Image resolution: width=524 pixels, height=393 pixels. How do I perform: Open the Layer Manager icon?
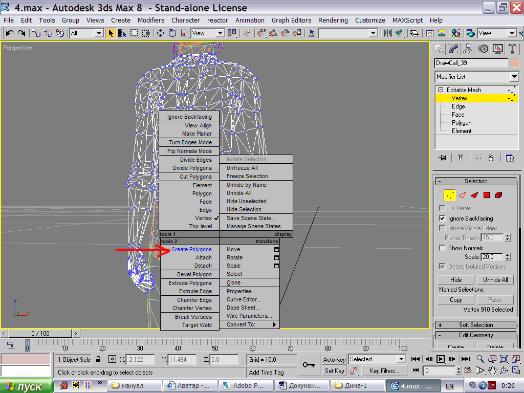(x=414, y=33)
